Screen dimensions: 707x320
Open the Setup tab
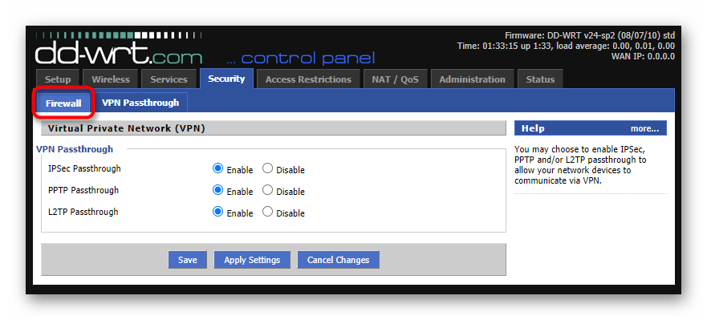[x=58, y=79]
